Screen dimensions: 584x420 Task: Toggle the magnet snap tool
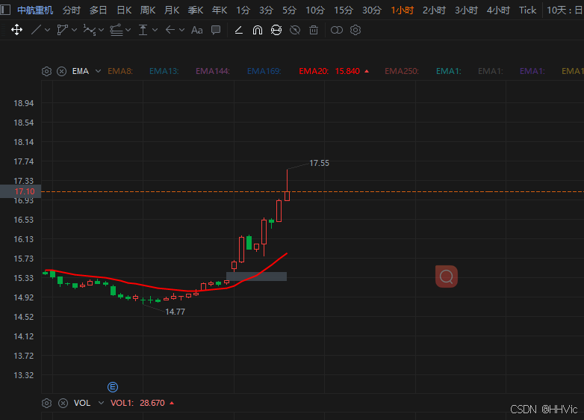[258, 30]
